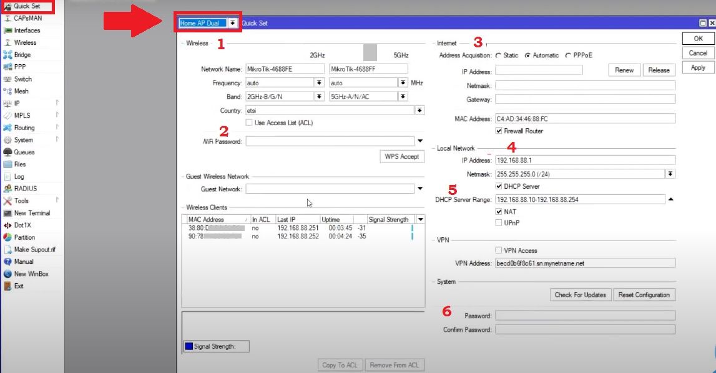The height and width of the screenshot is (373, 716).
Task: Open the Netmask 255.255.255.0 dropdown arrow
Action: tap(670, 174)
